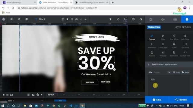Open Adv. Style layer option

[185, 37]
